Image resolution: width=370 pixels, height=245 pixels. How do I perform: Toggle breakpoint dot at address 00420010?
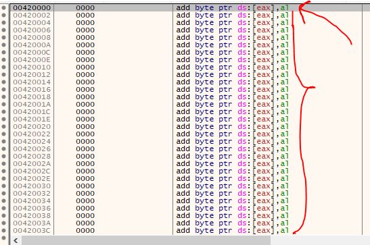coord(3,67)
